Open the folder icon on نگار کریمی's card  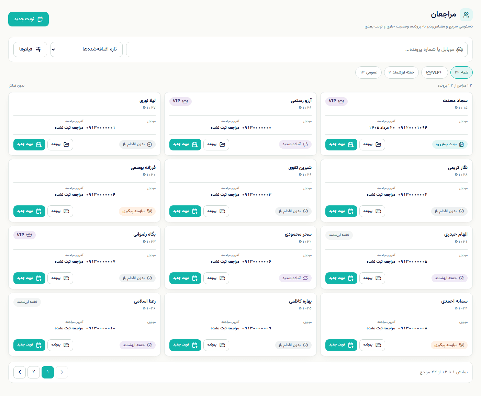click(x=378, y=211)
